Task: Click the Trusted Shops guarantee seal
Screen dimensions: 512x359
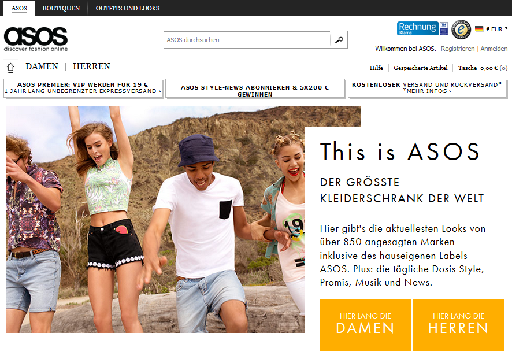Action: [x=461, y=29]
